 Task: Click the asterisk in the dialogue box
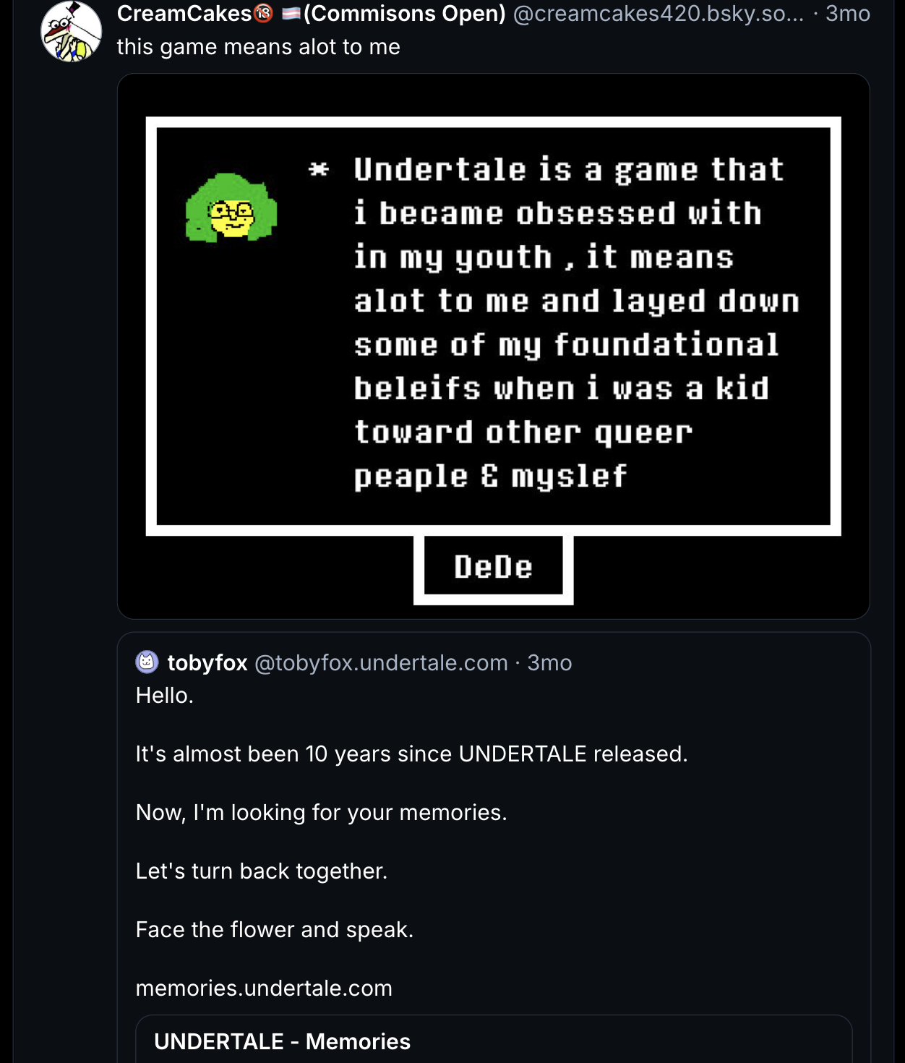(318, 170)
